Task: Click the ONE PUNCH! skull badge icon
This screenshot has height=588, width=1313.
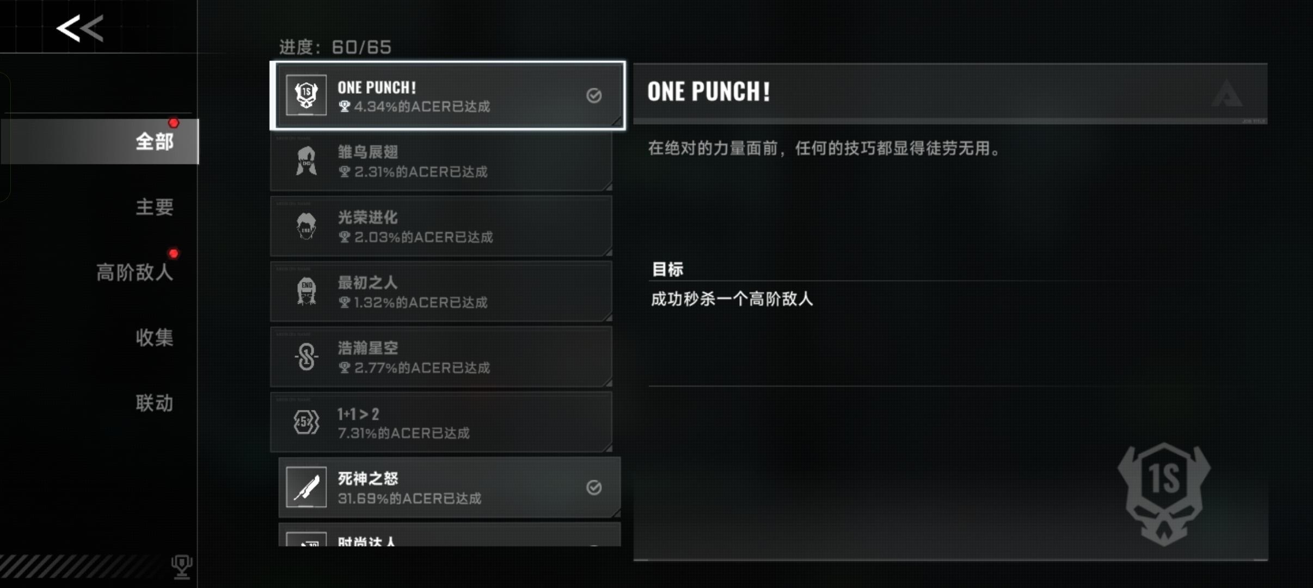Action: pos(306,95)
